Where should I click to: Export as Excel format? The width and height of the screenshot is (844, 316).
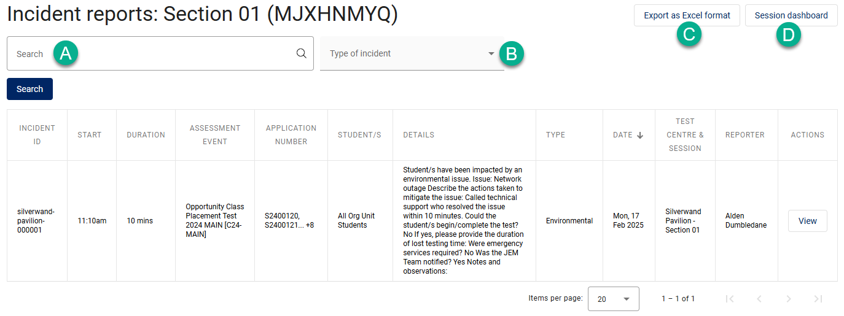click(x=687, y=15)
